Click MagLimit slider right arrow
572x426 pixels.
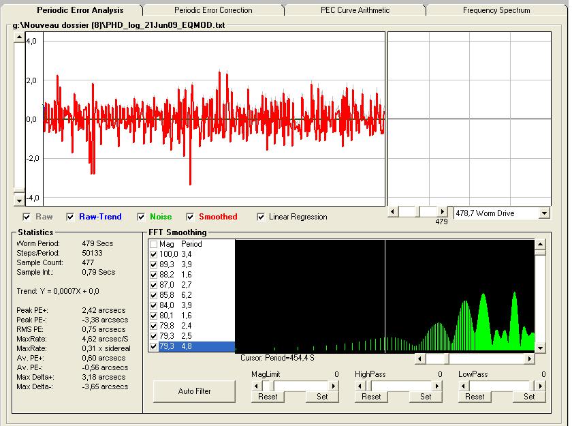pyautogui.click(x=334, y=386)
